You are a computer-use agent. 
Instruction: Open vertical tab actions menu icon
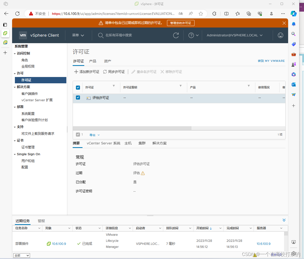[5, 24]
